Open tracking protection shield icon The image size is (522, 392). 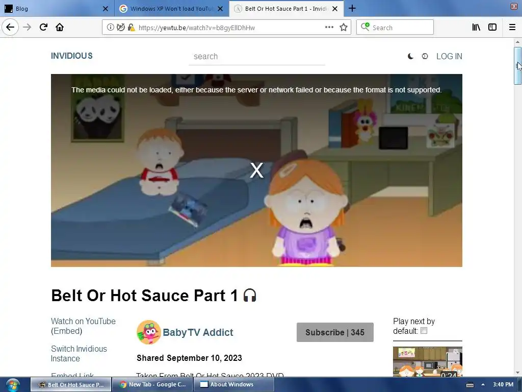[x=120, y=28]
